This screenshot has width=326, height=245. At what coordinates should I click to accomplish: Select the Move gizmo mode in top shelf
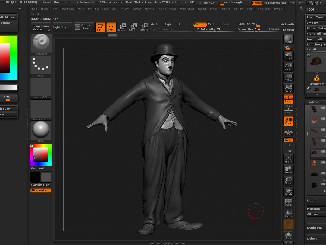pyautogui.click(x=122, y=27)
